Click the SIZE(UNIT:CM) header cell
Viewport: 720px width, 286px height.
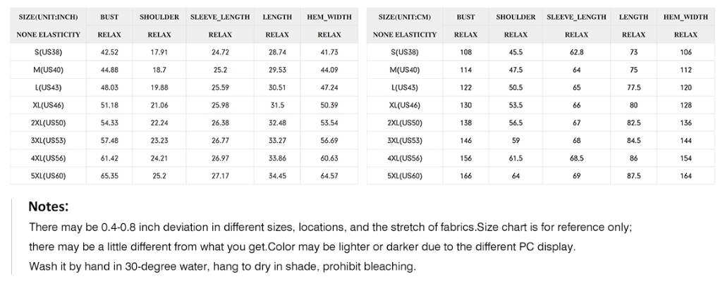[405, 17]
